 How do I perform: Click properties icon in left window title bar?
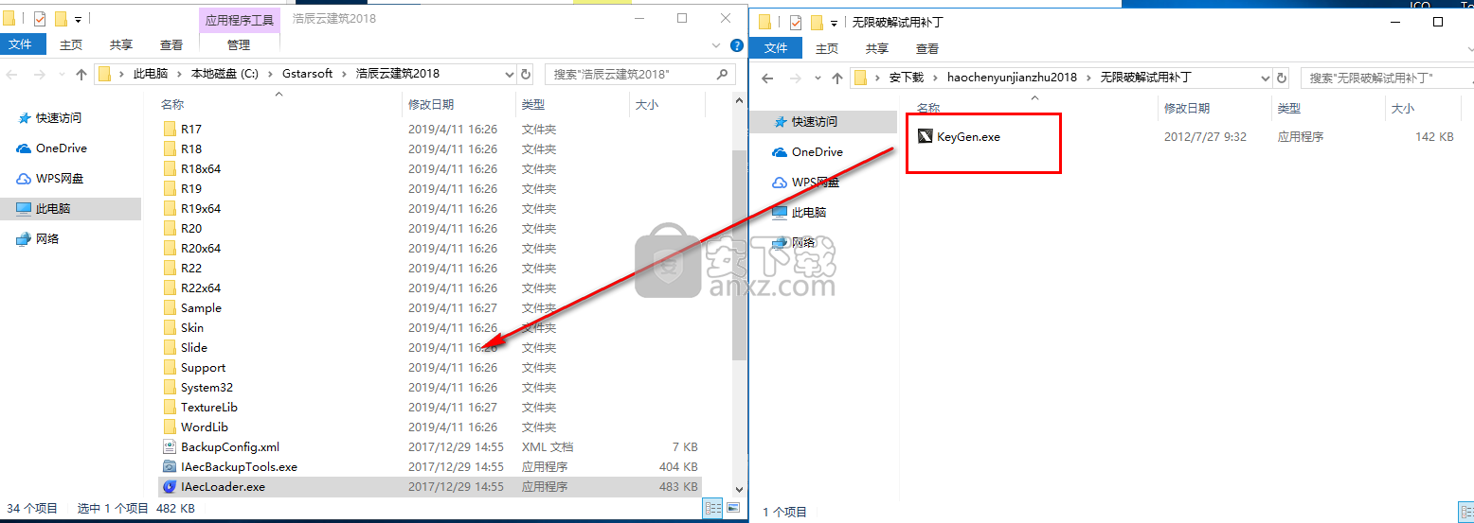tap(39, 19)
